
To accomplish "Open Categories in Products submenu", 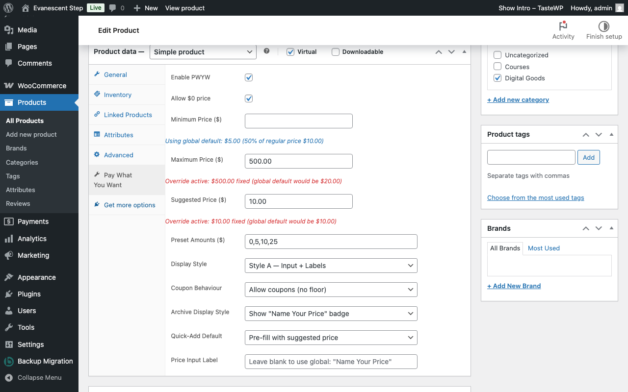I will point(22,162).
